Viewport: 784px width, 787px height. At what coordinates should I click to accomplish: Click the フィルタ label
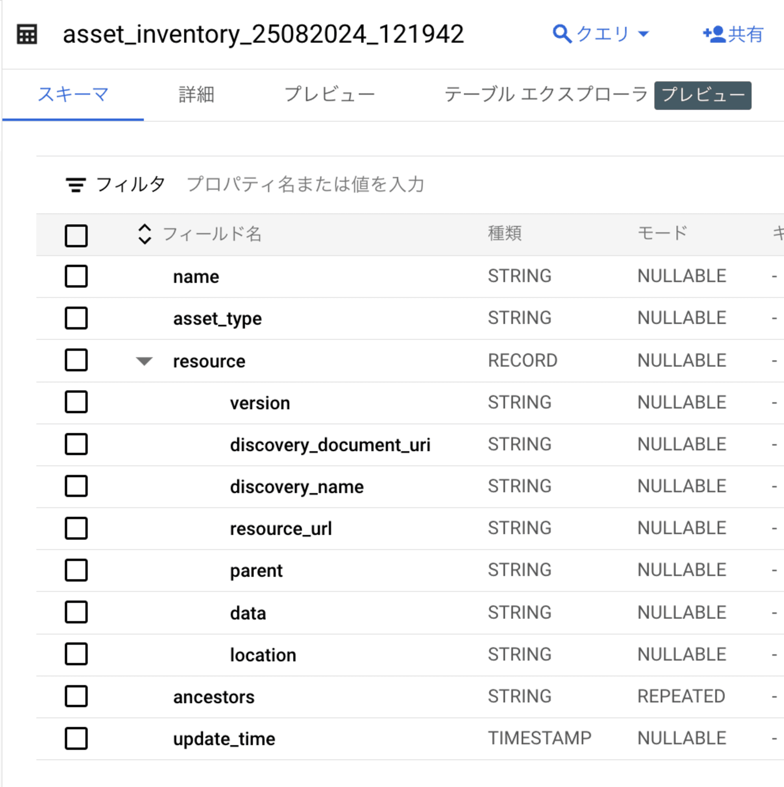(x=130, y=184)
